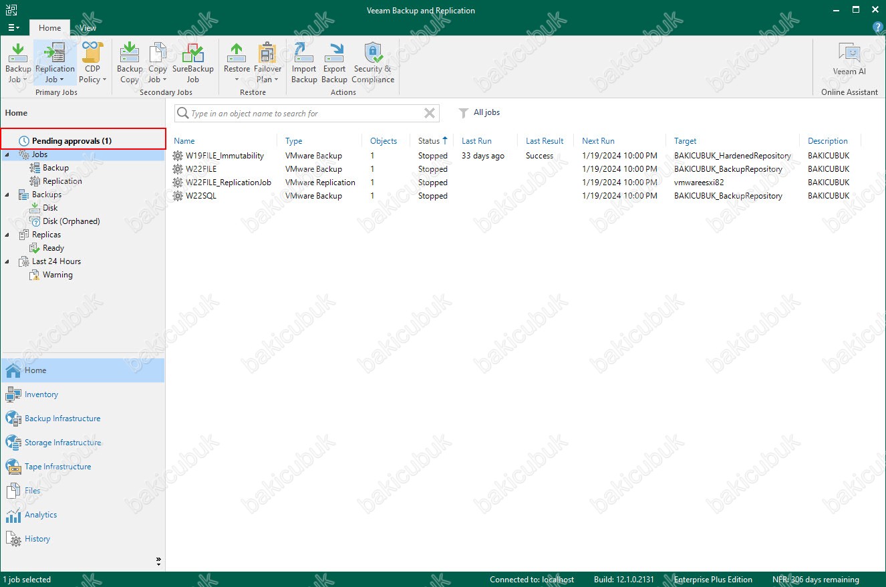Sort the list by Status column
Viewport: 886px width, 587px height.
pyautogui.click(x=428, y=141)
